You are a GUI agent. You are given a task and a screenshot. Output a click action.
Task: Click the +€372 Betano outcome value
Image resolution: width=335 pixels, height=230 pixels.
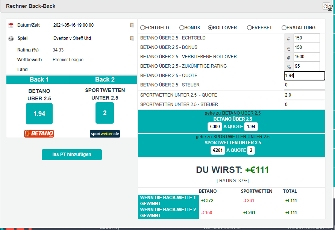(207, 201)
